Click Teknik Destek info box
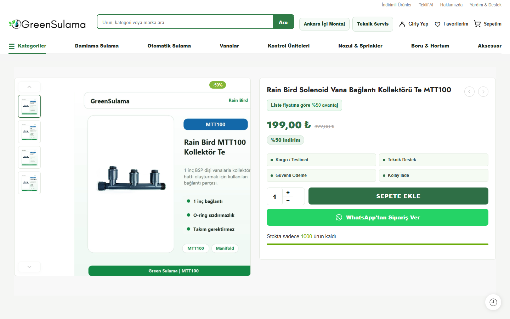Image resolution: width=510 pixels, height=319 pixels. point(433,160)
